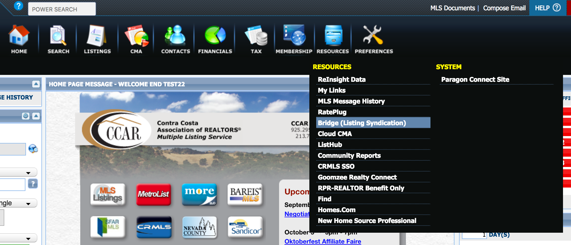Click the SFAR MLS logo tile
571x245 pixels.
[x=108, y=227]
